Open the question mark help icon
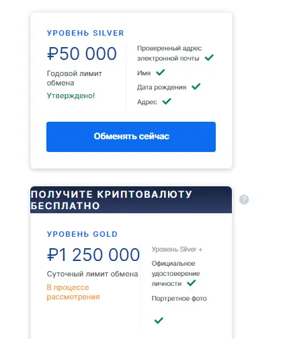This screenshot has height=339, width=287. [x=244, y=200]
